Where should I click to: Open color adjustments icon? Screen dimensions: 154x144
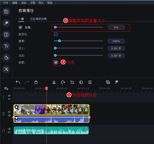81,82
